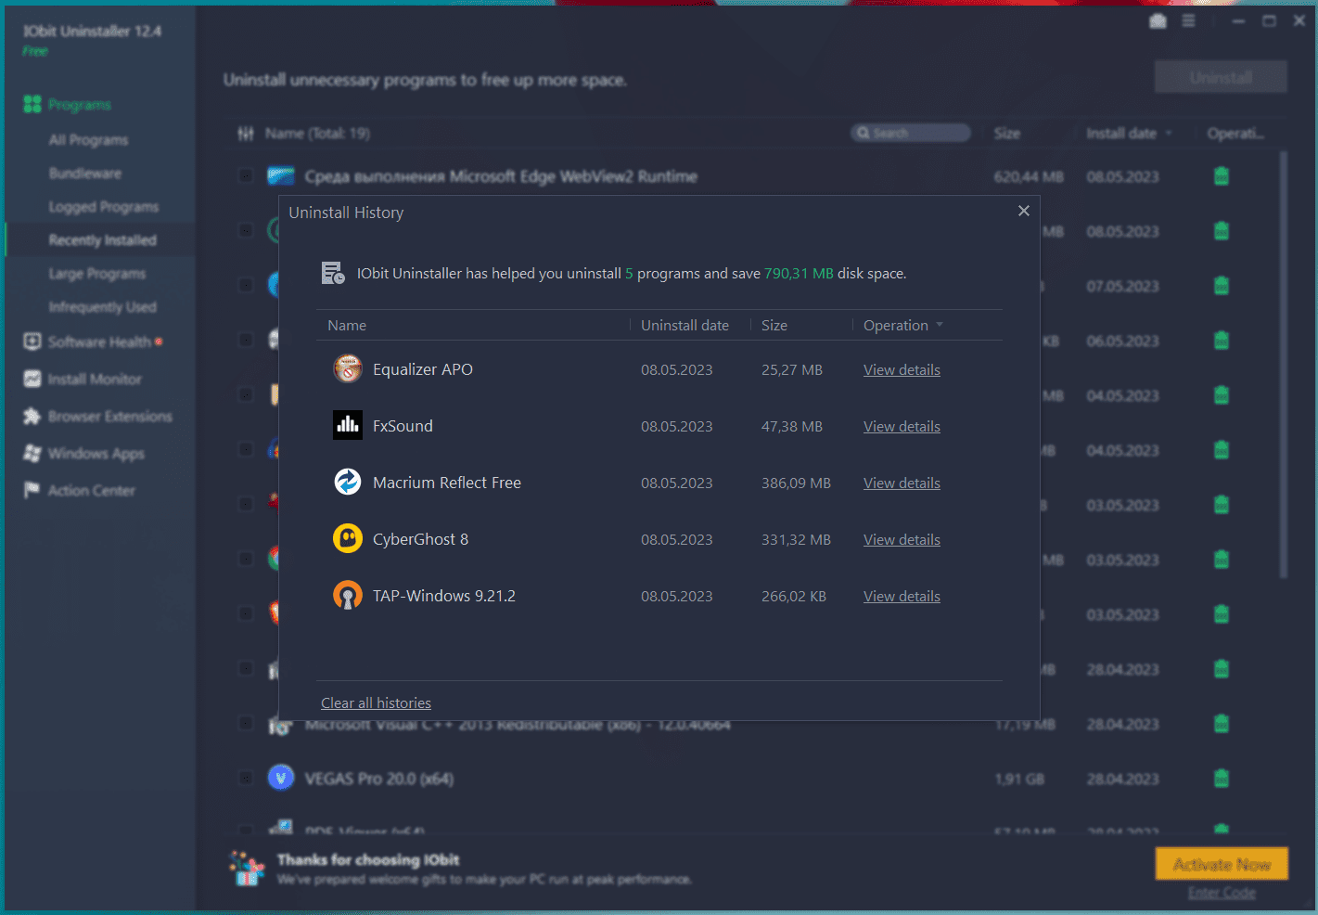Click the Uninstall button in main window
The image size is (1318, 915).
point(1221,77)
